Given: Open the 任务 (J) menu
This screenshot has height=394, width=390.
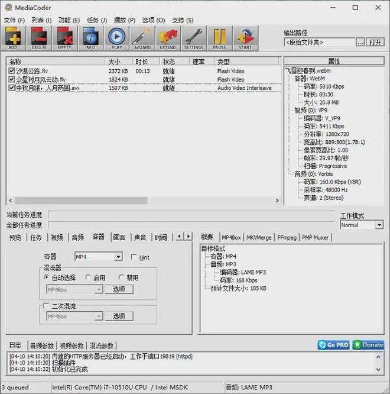Looking at the screenshot, I should 97,20.
